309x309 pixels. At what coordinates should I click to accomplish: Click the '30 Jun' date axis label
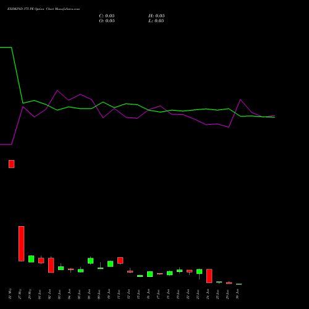point(237,294)
